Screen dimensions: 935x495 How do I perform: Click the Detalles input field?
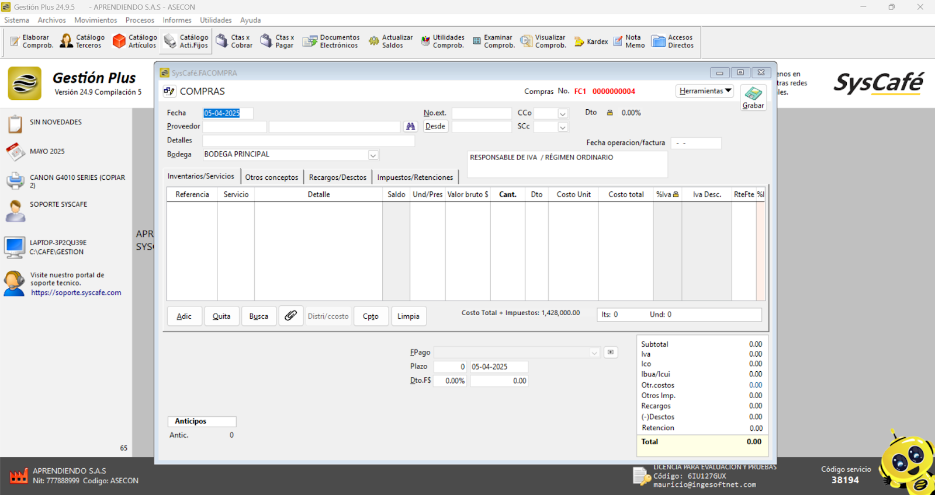click(x=309, y=141)
